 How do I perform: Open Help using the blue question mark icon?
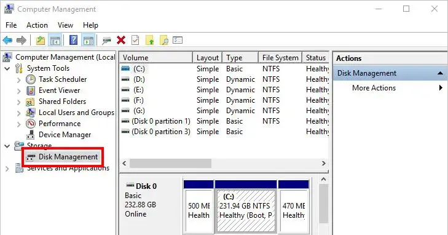(73, 40)
